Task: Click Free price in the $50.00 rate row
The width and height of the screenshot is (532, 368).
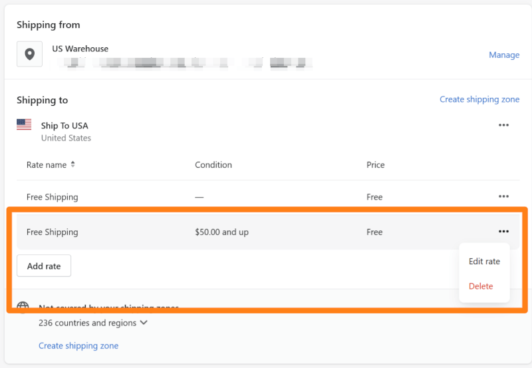Action: 374,232
